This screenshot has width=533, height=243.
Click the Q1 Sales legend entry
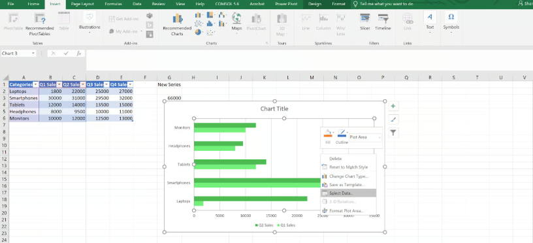pos(286,225)
